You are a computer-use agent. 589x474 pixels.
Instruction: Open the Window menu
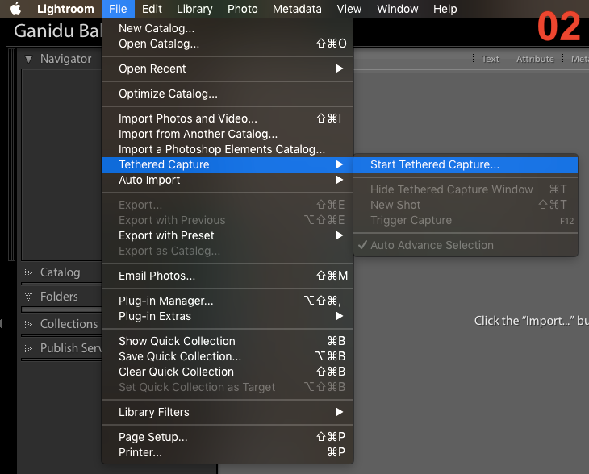click(x=398, y=9)
